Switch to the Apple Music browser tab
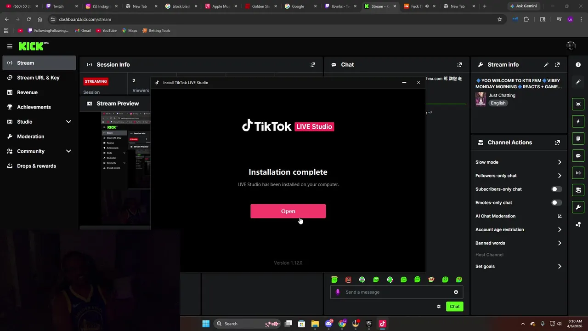 pos(220,6)
